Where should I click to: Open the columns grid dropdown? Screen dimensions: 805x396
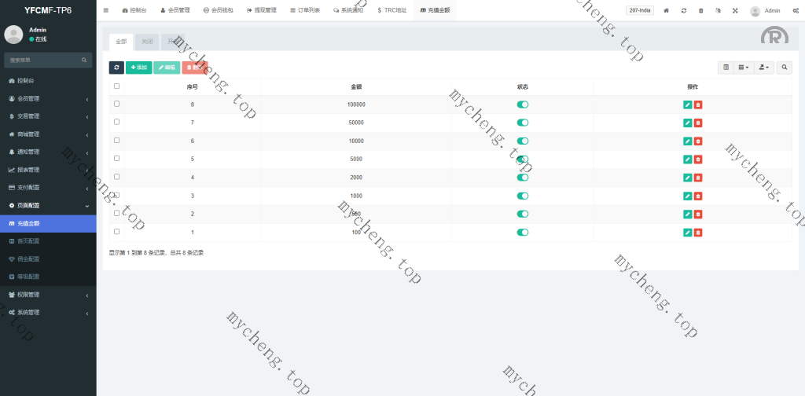[x=743, y=68]
